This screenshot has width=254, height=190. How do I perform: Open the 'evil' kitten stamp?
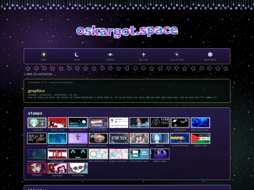click(x=98, y=138)
